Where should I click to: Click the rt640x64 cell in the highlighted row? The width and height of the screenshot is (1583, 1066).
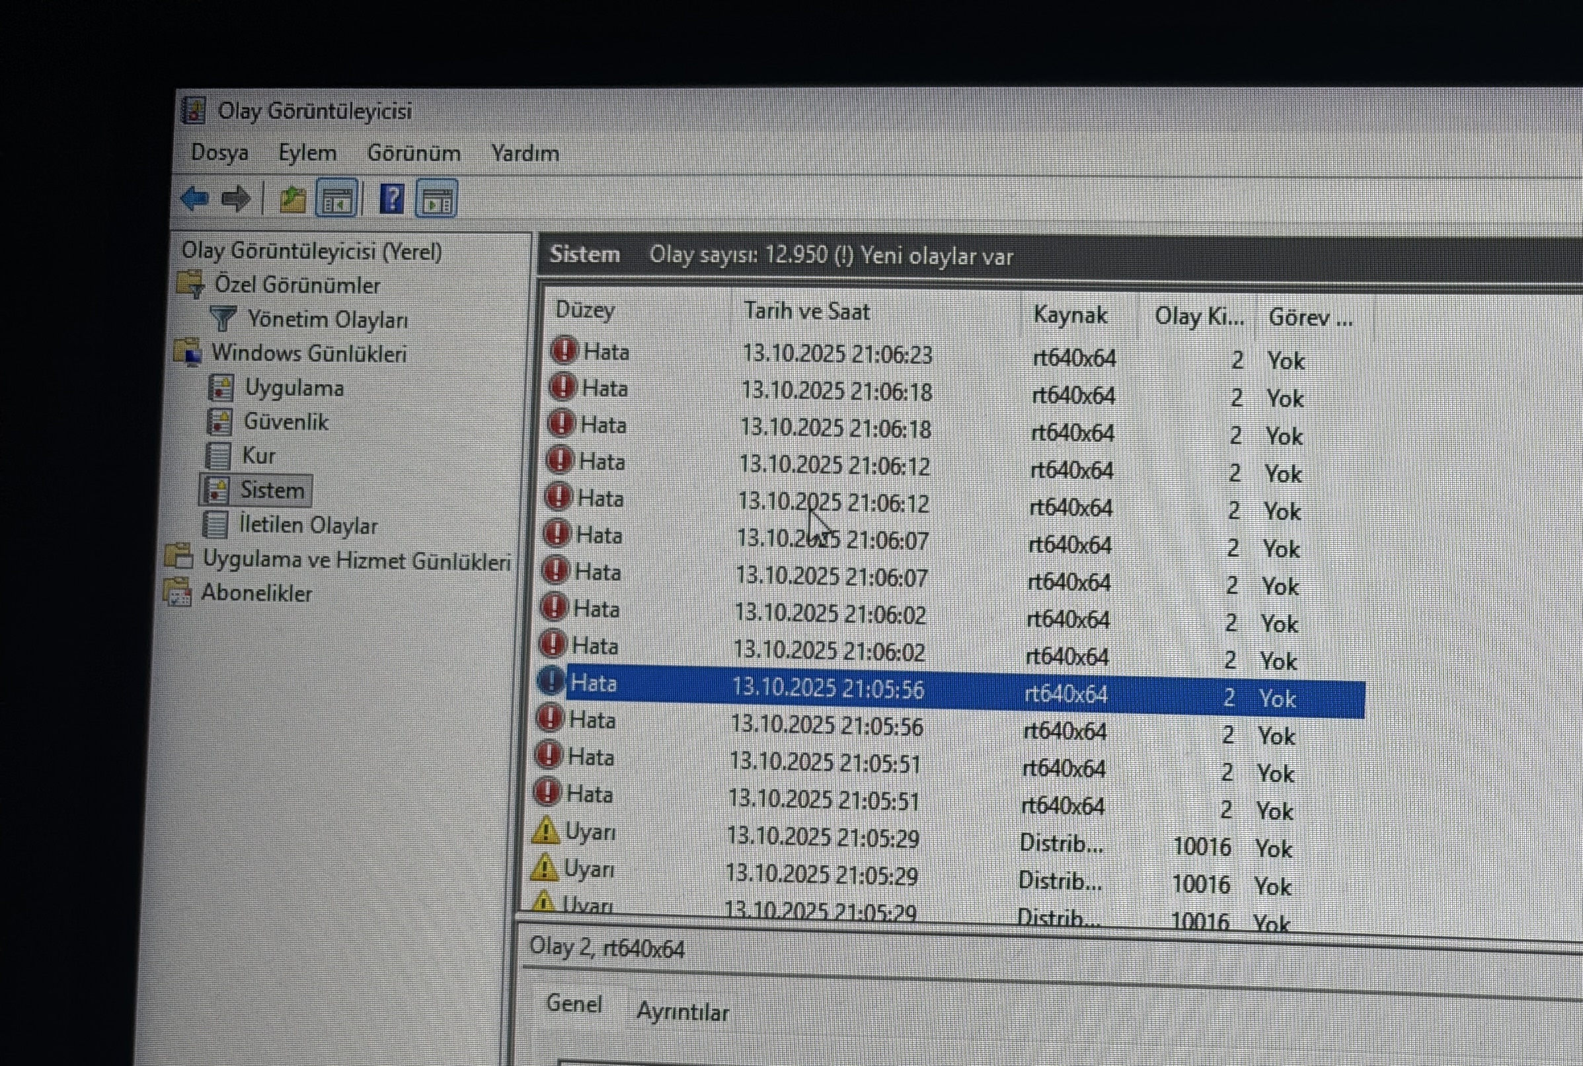[x=1066, y=694]
